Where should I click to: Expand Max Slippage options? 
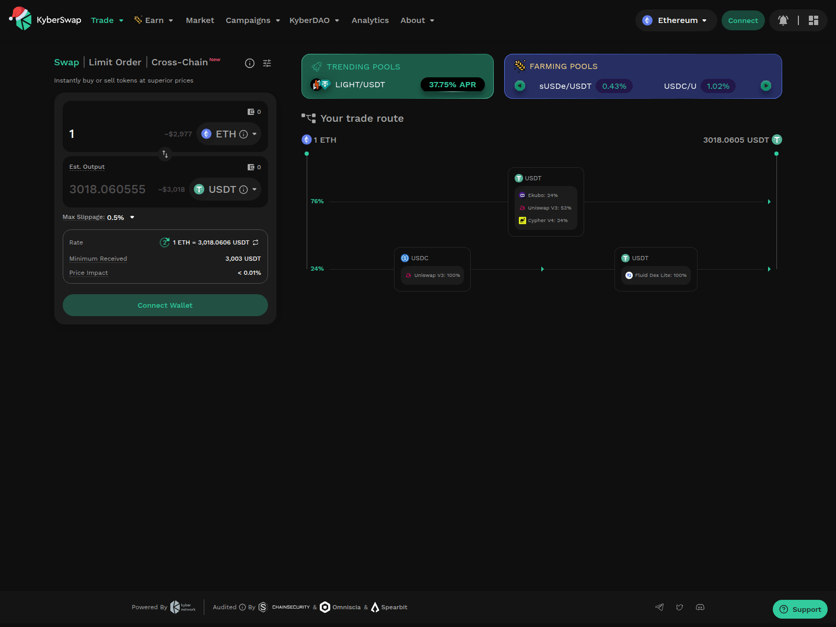click(132, 217)
